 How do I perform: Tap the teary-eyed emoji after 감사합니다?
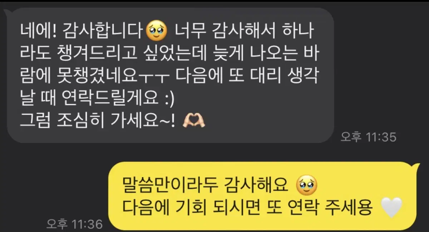157,32
